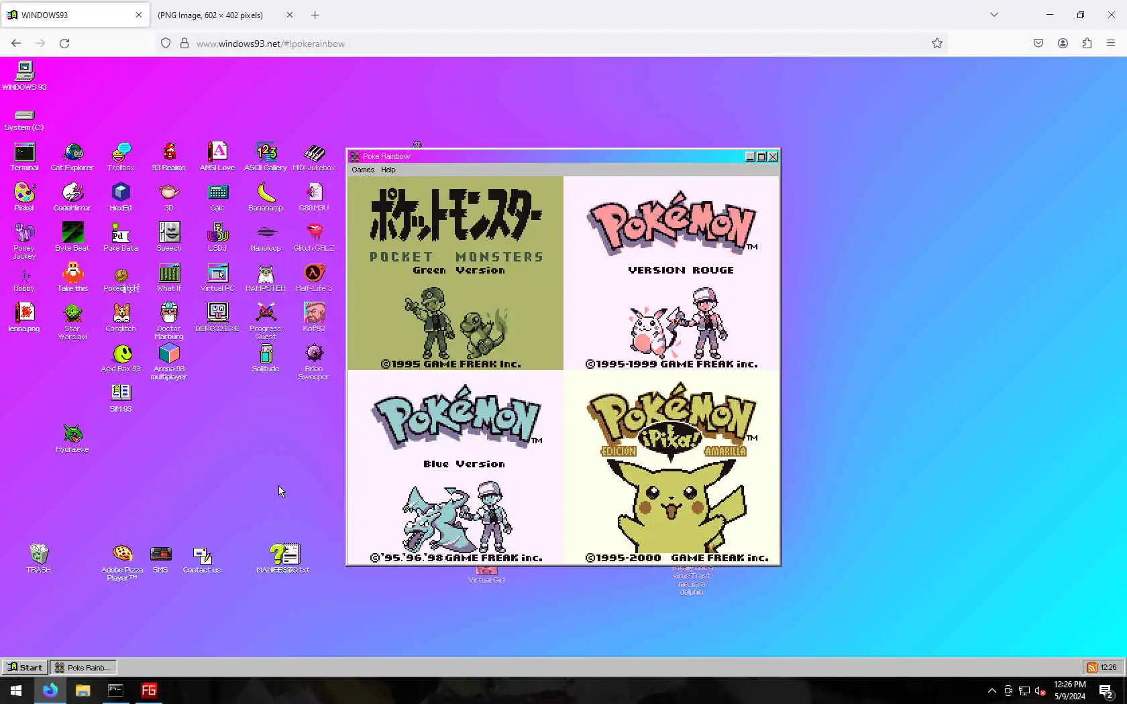The image size is (1127, 704).
Task: Choose the Pokémon Edicion Amarilla Pikachu game
Action: tap(672, 467)
